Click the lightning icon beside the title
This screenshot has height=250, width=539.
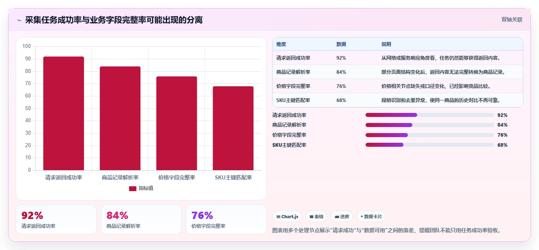pos(19,20)
